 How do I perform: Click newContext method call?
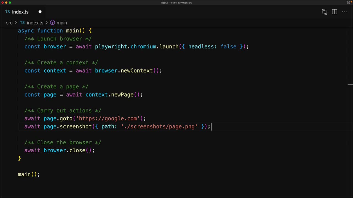[137, 71]
